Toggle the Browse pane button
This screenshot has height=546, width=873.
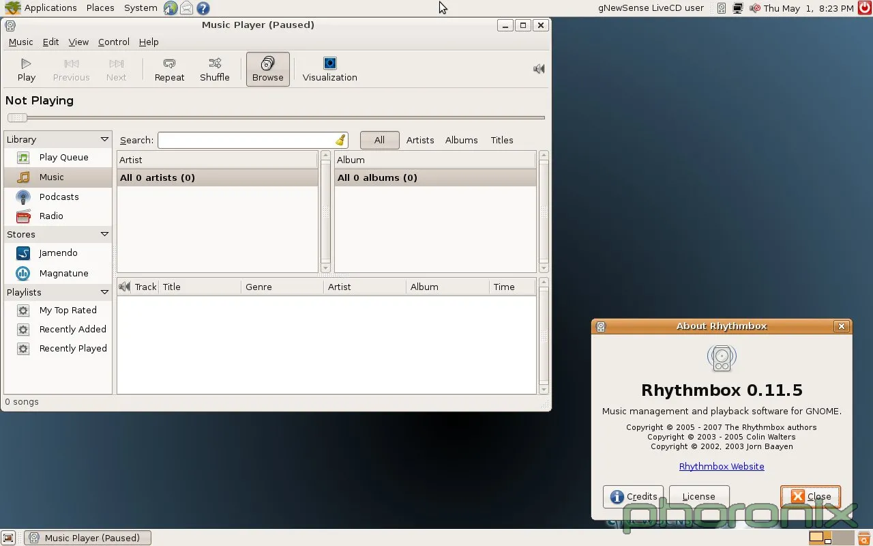[267, 69]
